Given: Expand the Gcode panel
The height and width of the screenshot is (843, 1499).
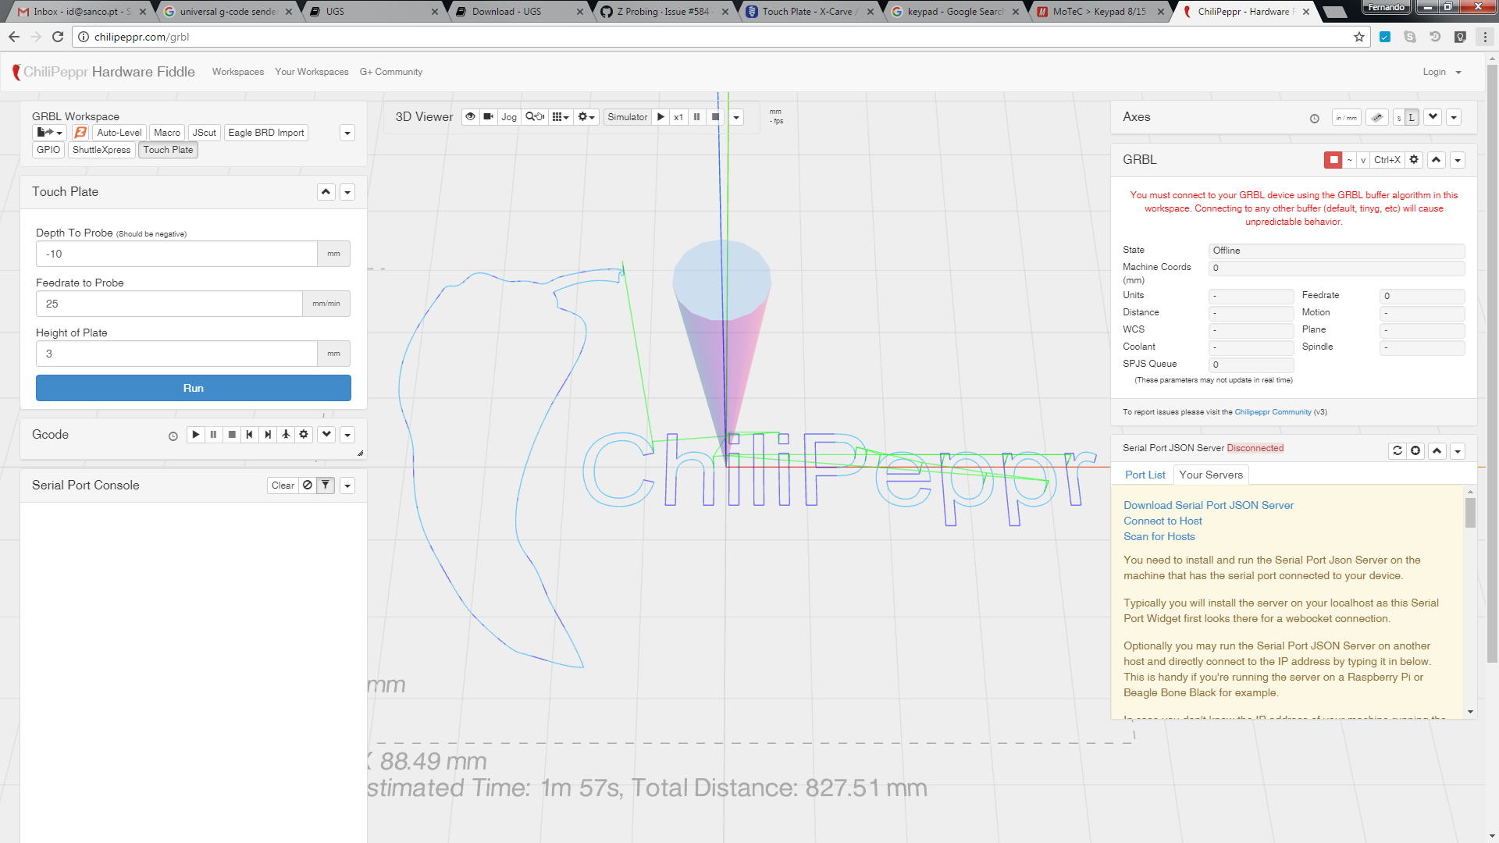Looking at the screenshot, I should (326, 435).
